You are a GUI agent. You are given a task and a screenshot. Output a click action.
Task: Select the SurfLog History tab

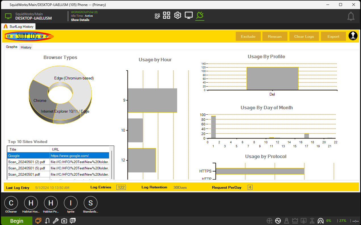coord(19,26)
